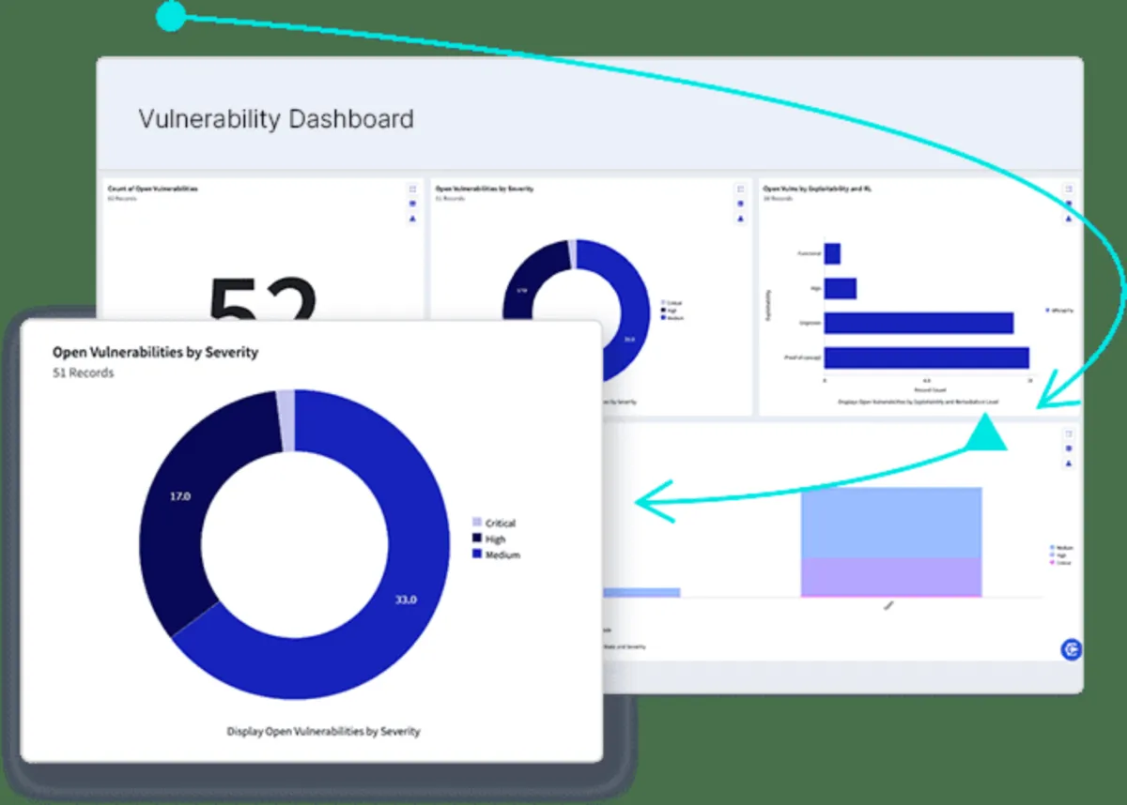Click round icon on Count of Open Vulnerabilities widget
This screenshot has width=1127, height=805.
tap(411, 204)
